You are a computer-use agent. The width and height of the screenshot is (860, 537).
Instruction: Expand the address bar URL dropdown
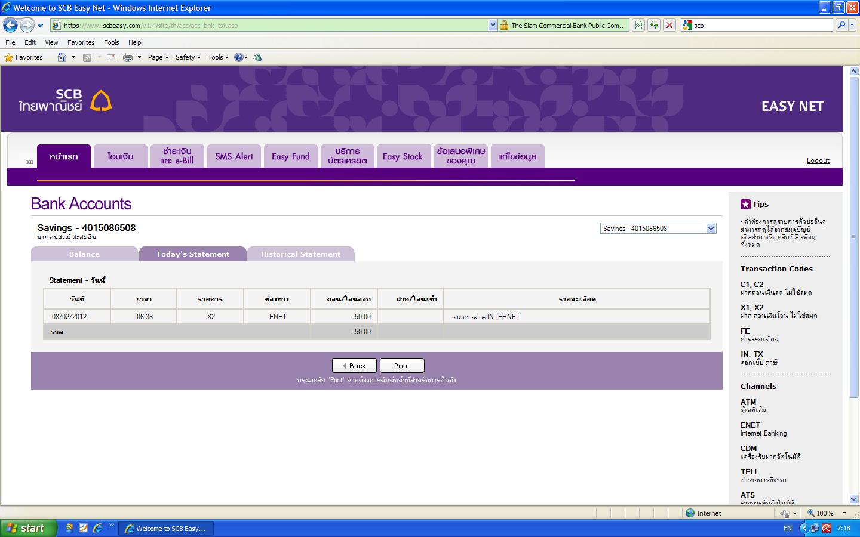point(493,26)
